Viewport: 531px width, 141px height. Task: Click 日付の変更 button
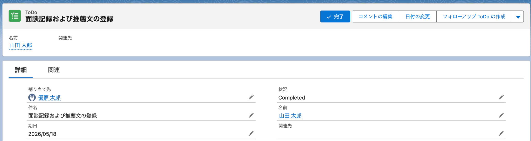pos(418,16)
